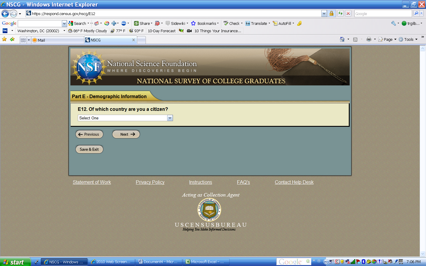Open the Page menu
426x266 pixels.
coord(388,39)
